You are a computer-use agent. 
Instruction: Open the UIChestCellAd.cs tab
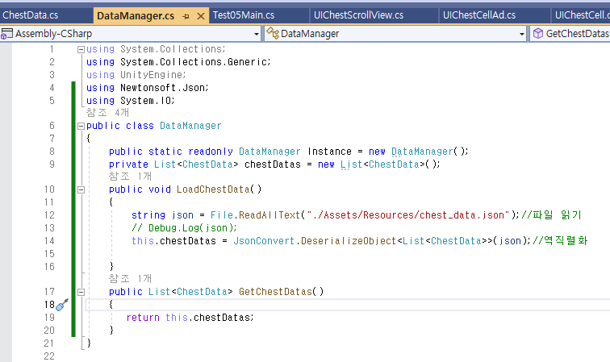(x=479, y=15)
